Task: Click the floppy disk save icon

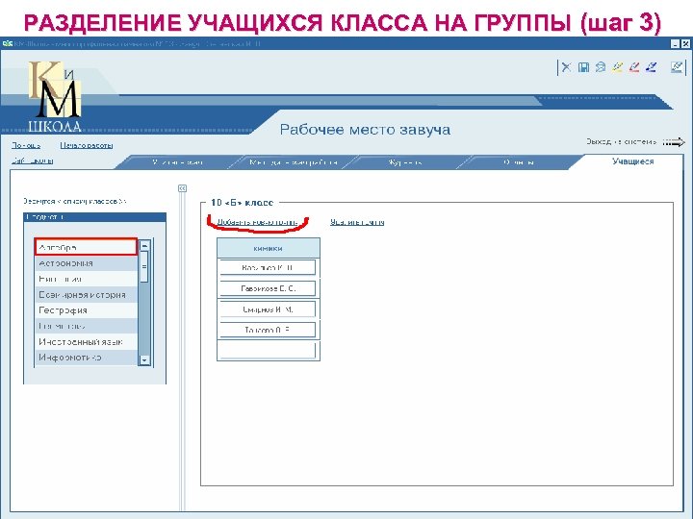Action: (x=583, y=67)
